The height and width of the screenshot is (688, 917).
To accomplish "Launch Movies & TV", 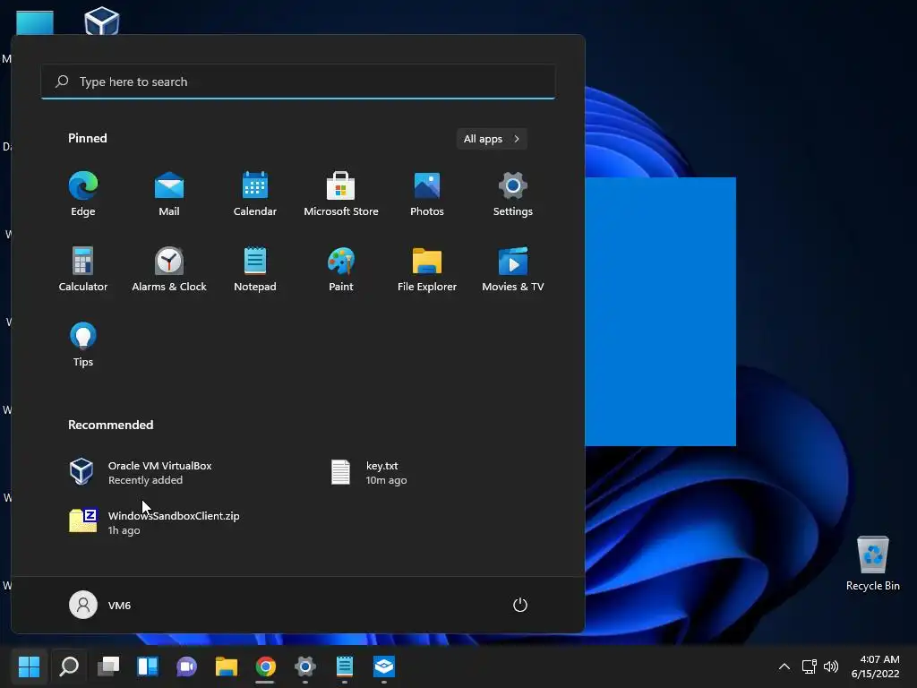I will (513, 269).
